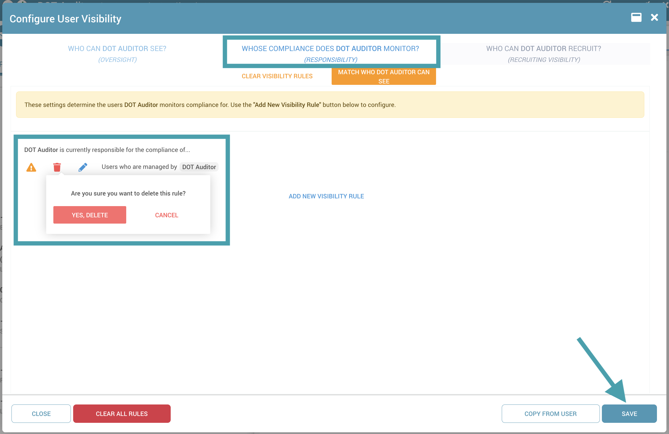669x434 pixels.
Task: Click the blue pencil edit rule icon
Action: tap(83, 167)
